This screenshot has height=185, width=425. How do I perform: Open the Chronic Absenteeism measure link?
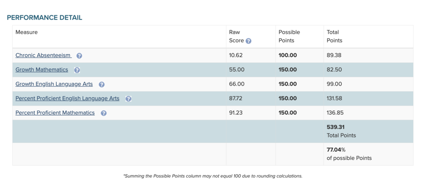[43, 55]
